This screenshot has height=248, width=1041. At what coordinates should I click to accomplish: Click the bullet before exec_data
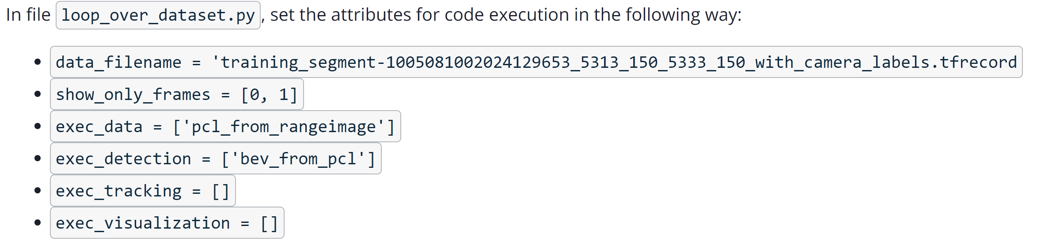point(38,126)
